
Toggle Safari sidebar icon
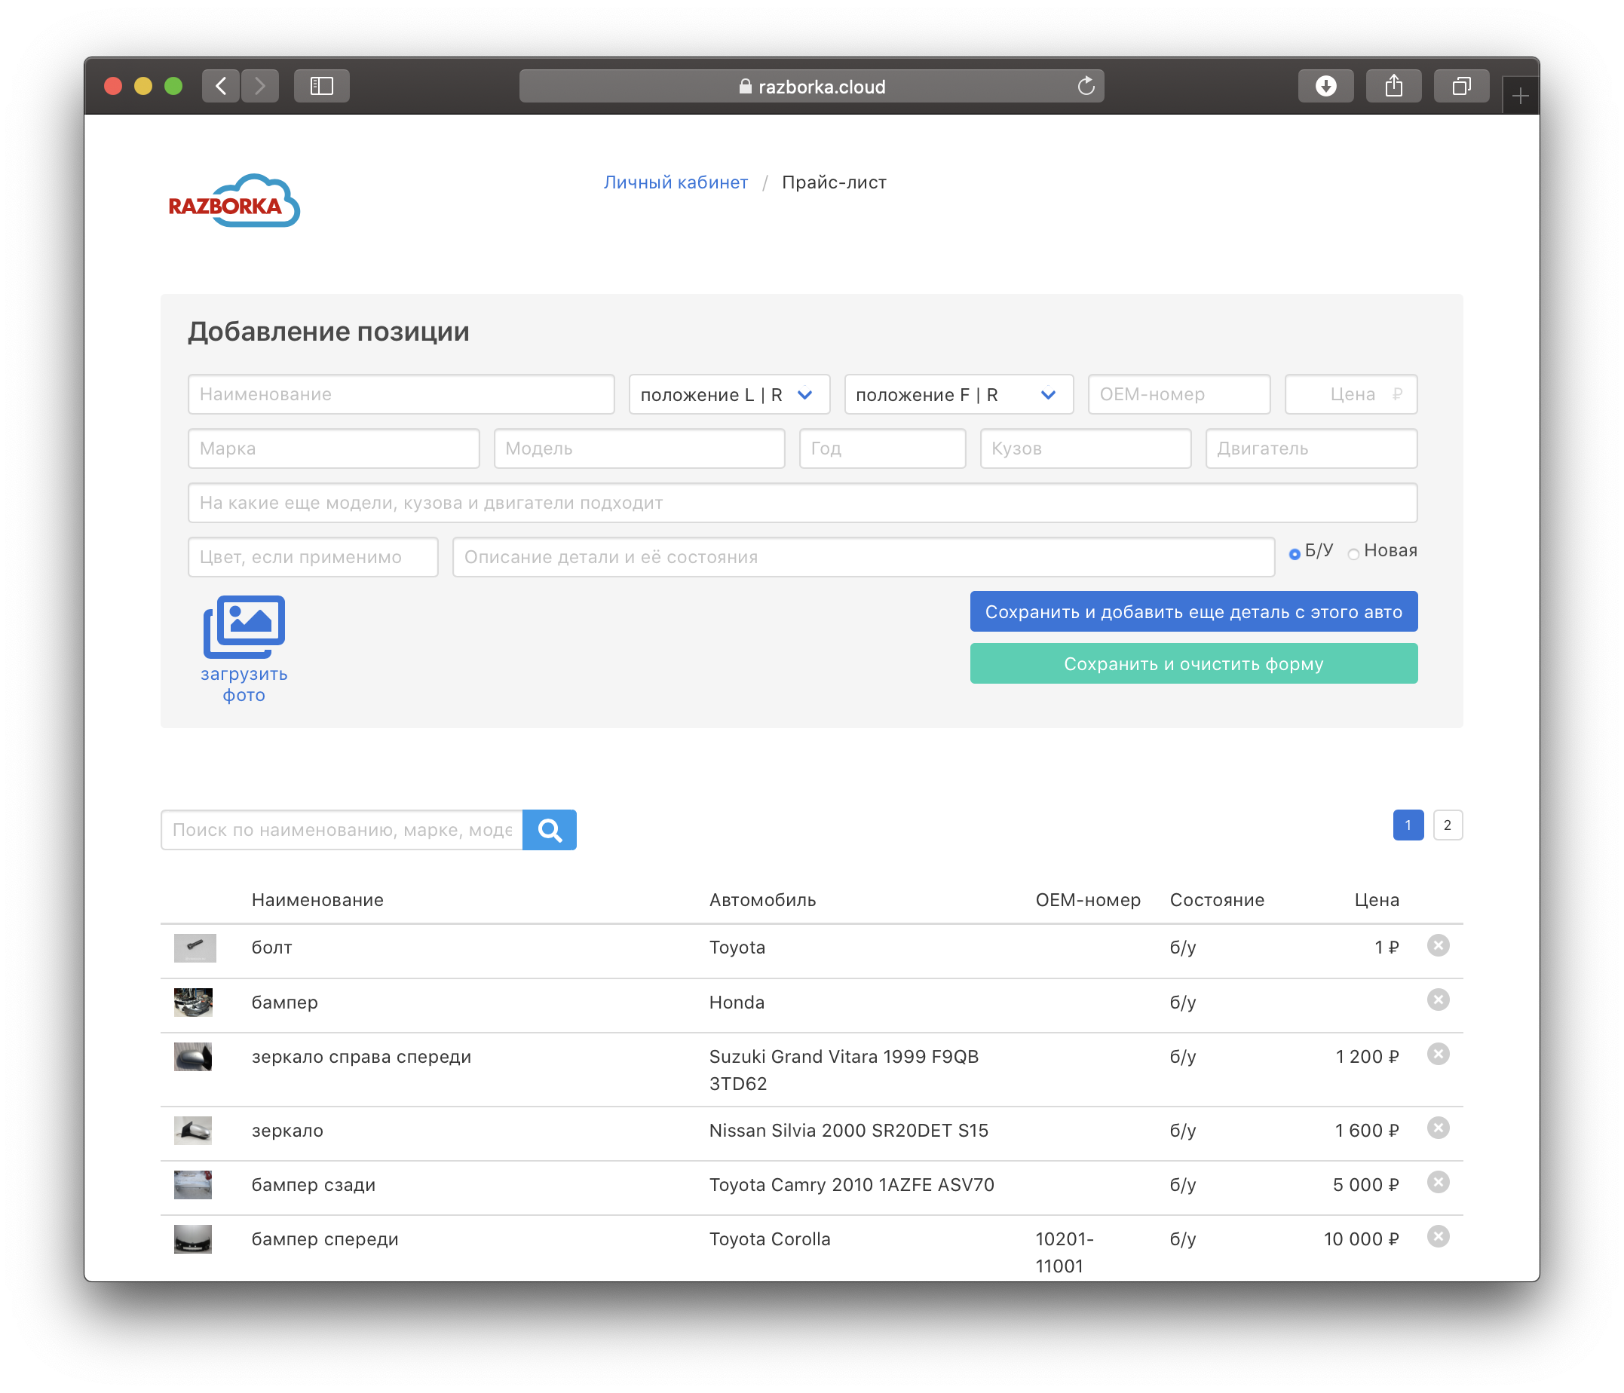point(321,86)
